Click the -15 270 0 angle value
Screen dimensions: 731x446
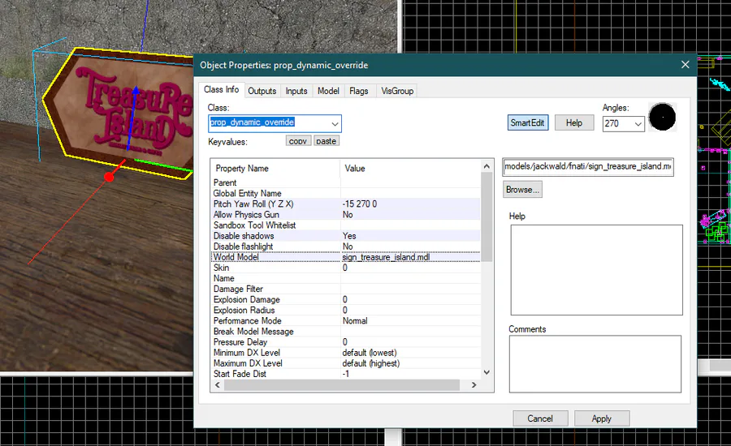tap(360, 204)
